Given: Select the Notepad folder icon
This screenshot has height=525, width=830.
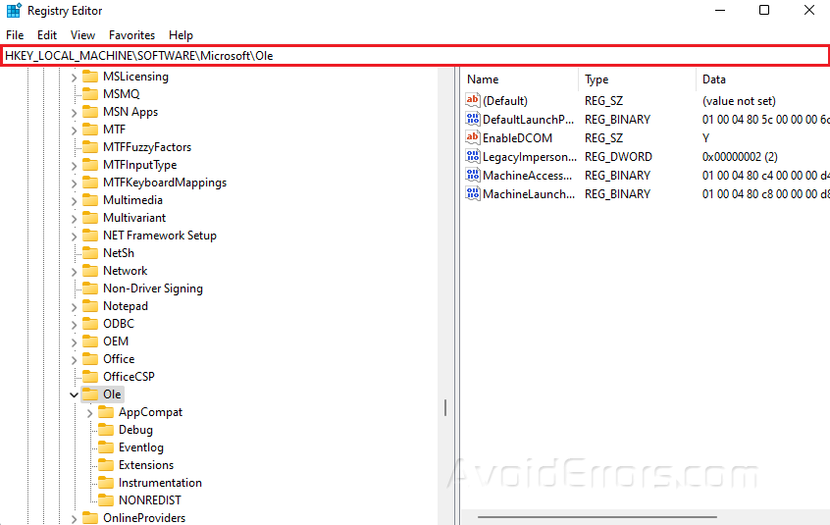Looking at the screenshot, I should pyautogui.click(x=90, y=306).
